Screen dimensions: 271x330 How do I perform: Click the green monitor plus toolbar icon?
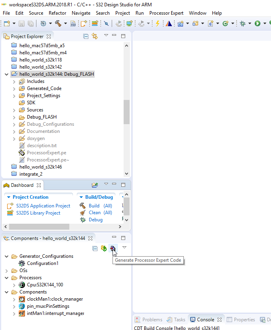pos(130,23)
